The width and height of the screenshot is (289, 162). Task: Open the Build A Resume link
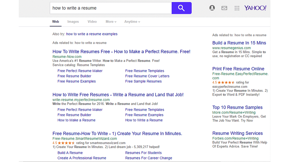(x=70, y=153)
